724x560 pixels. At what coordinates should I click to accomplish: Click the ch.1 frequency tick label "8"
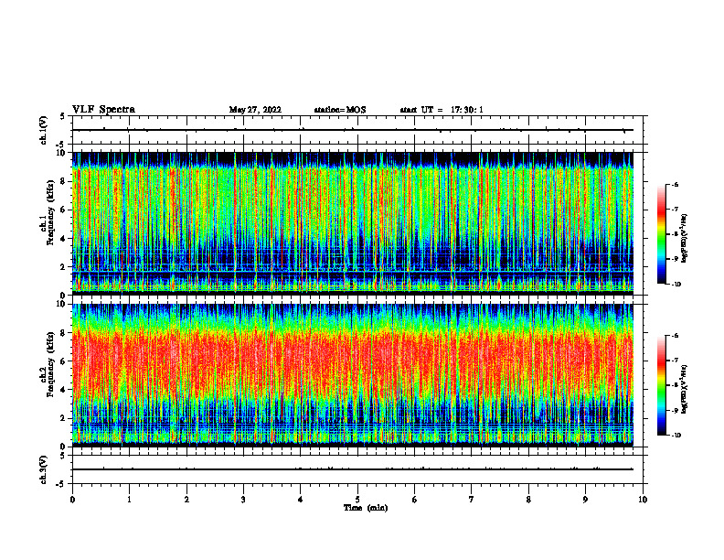coord(64,181)
